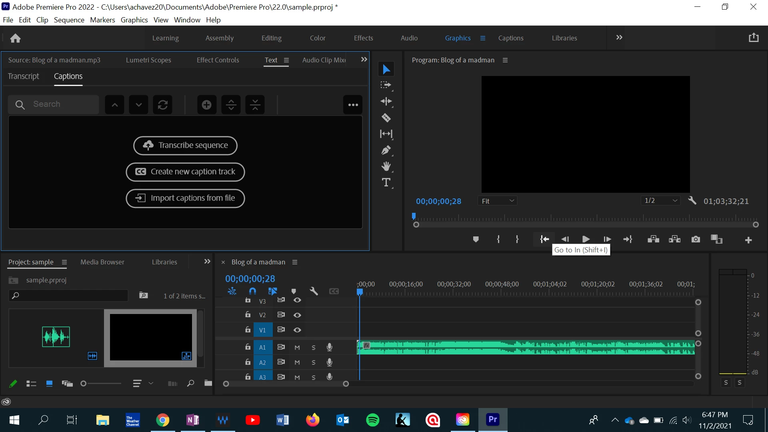Screen dimensions: 768x432
Task: Click the Ripple Edit tool
Action: click(x=386, y=101)
